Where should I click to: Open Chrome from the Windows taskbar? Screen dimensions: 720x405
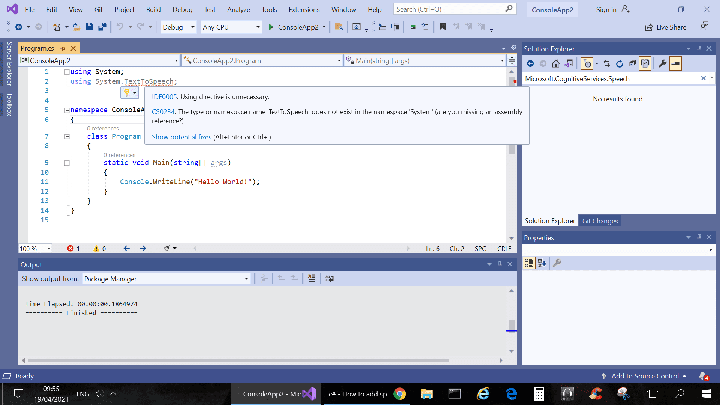tap(400, 394)
